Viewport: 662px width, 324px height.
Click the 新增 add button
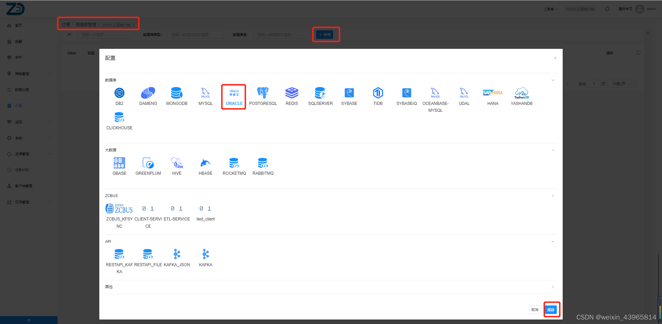[324, 34]
